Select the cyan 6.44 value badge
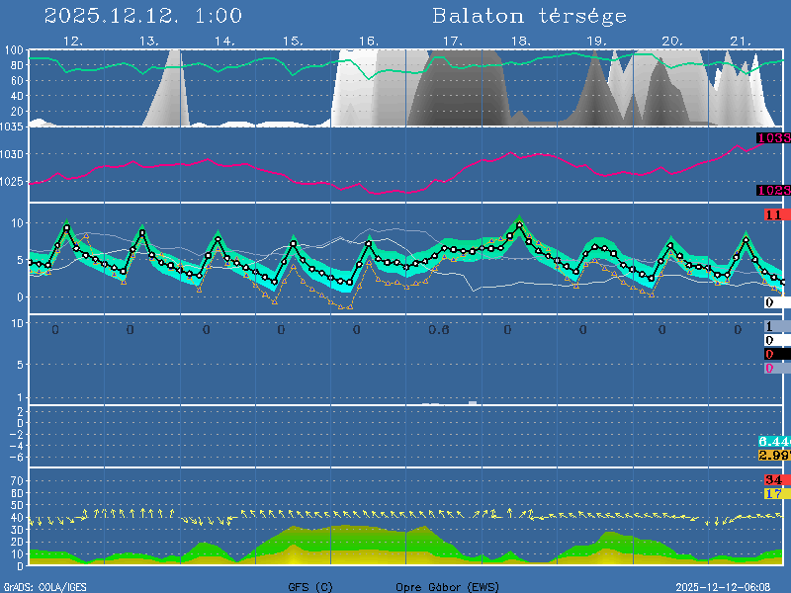Screen dimensions: 791x593 click(x=773, y=441)
